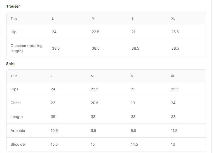213x153 pixels.
Task: Click Trouser Hip value 25.5 for XL
Action: (175, 32)
